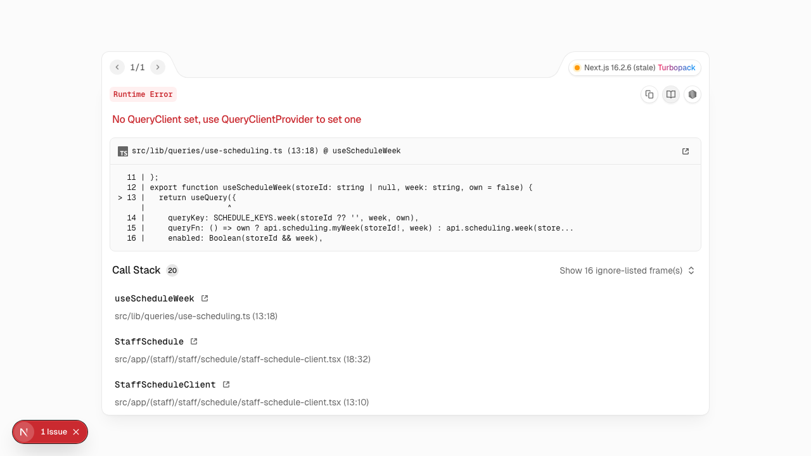
Task: Show 16 ignore-listed frames
Action: tap(627, 270)
